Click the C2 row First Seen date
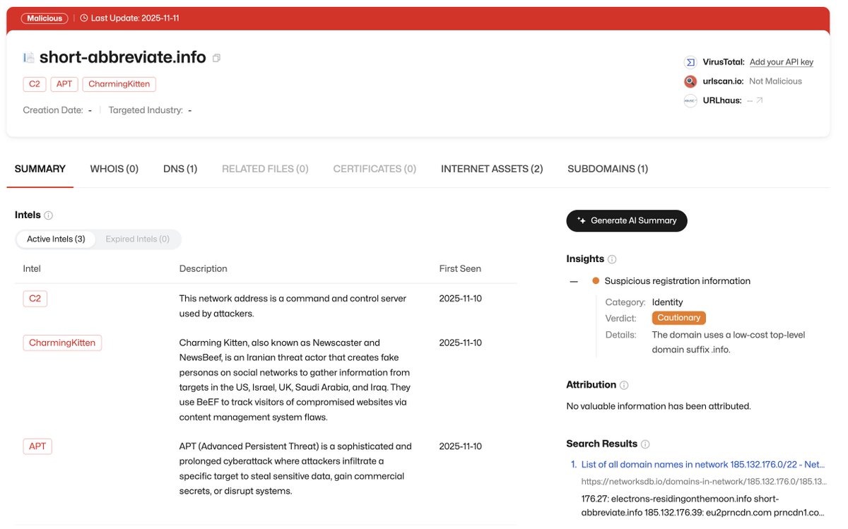848x529 pixels. (461, 299)
